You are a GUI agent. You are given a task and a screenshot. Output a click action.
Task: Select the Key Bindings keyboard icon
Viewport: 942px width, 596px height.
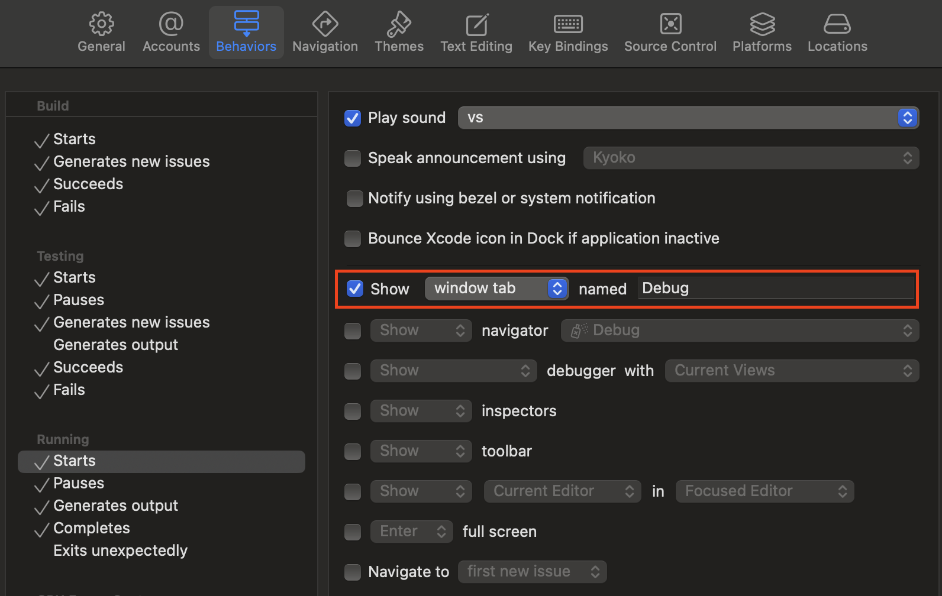[568, 25]
